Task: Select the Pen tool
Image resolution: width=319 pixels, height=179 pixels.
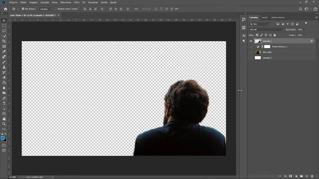Action: point(4,98)
